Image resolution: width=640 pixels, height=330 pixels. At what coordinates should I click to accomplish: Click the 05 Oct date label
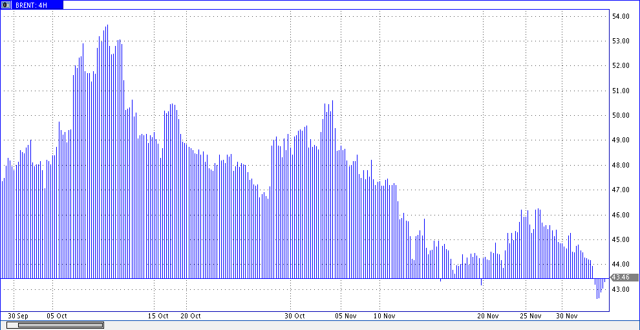tap(57, 316)
